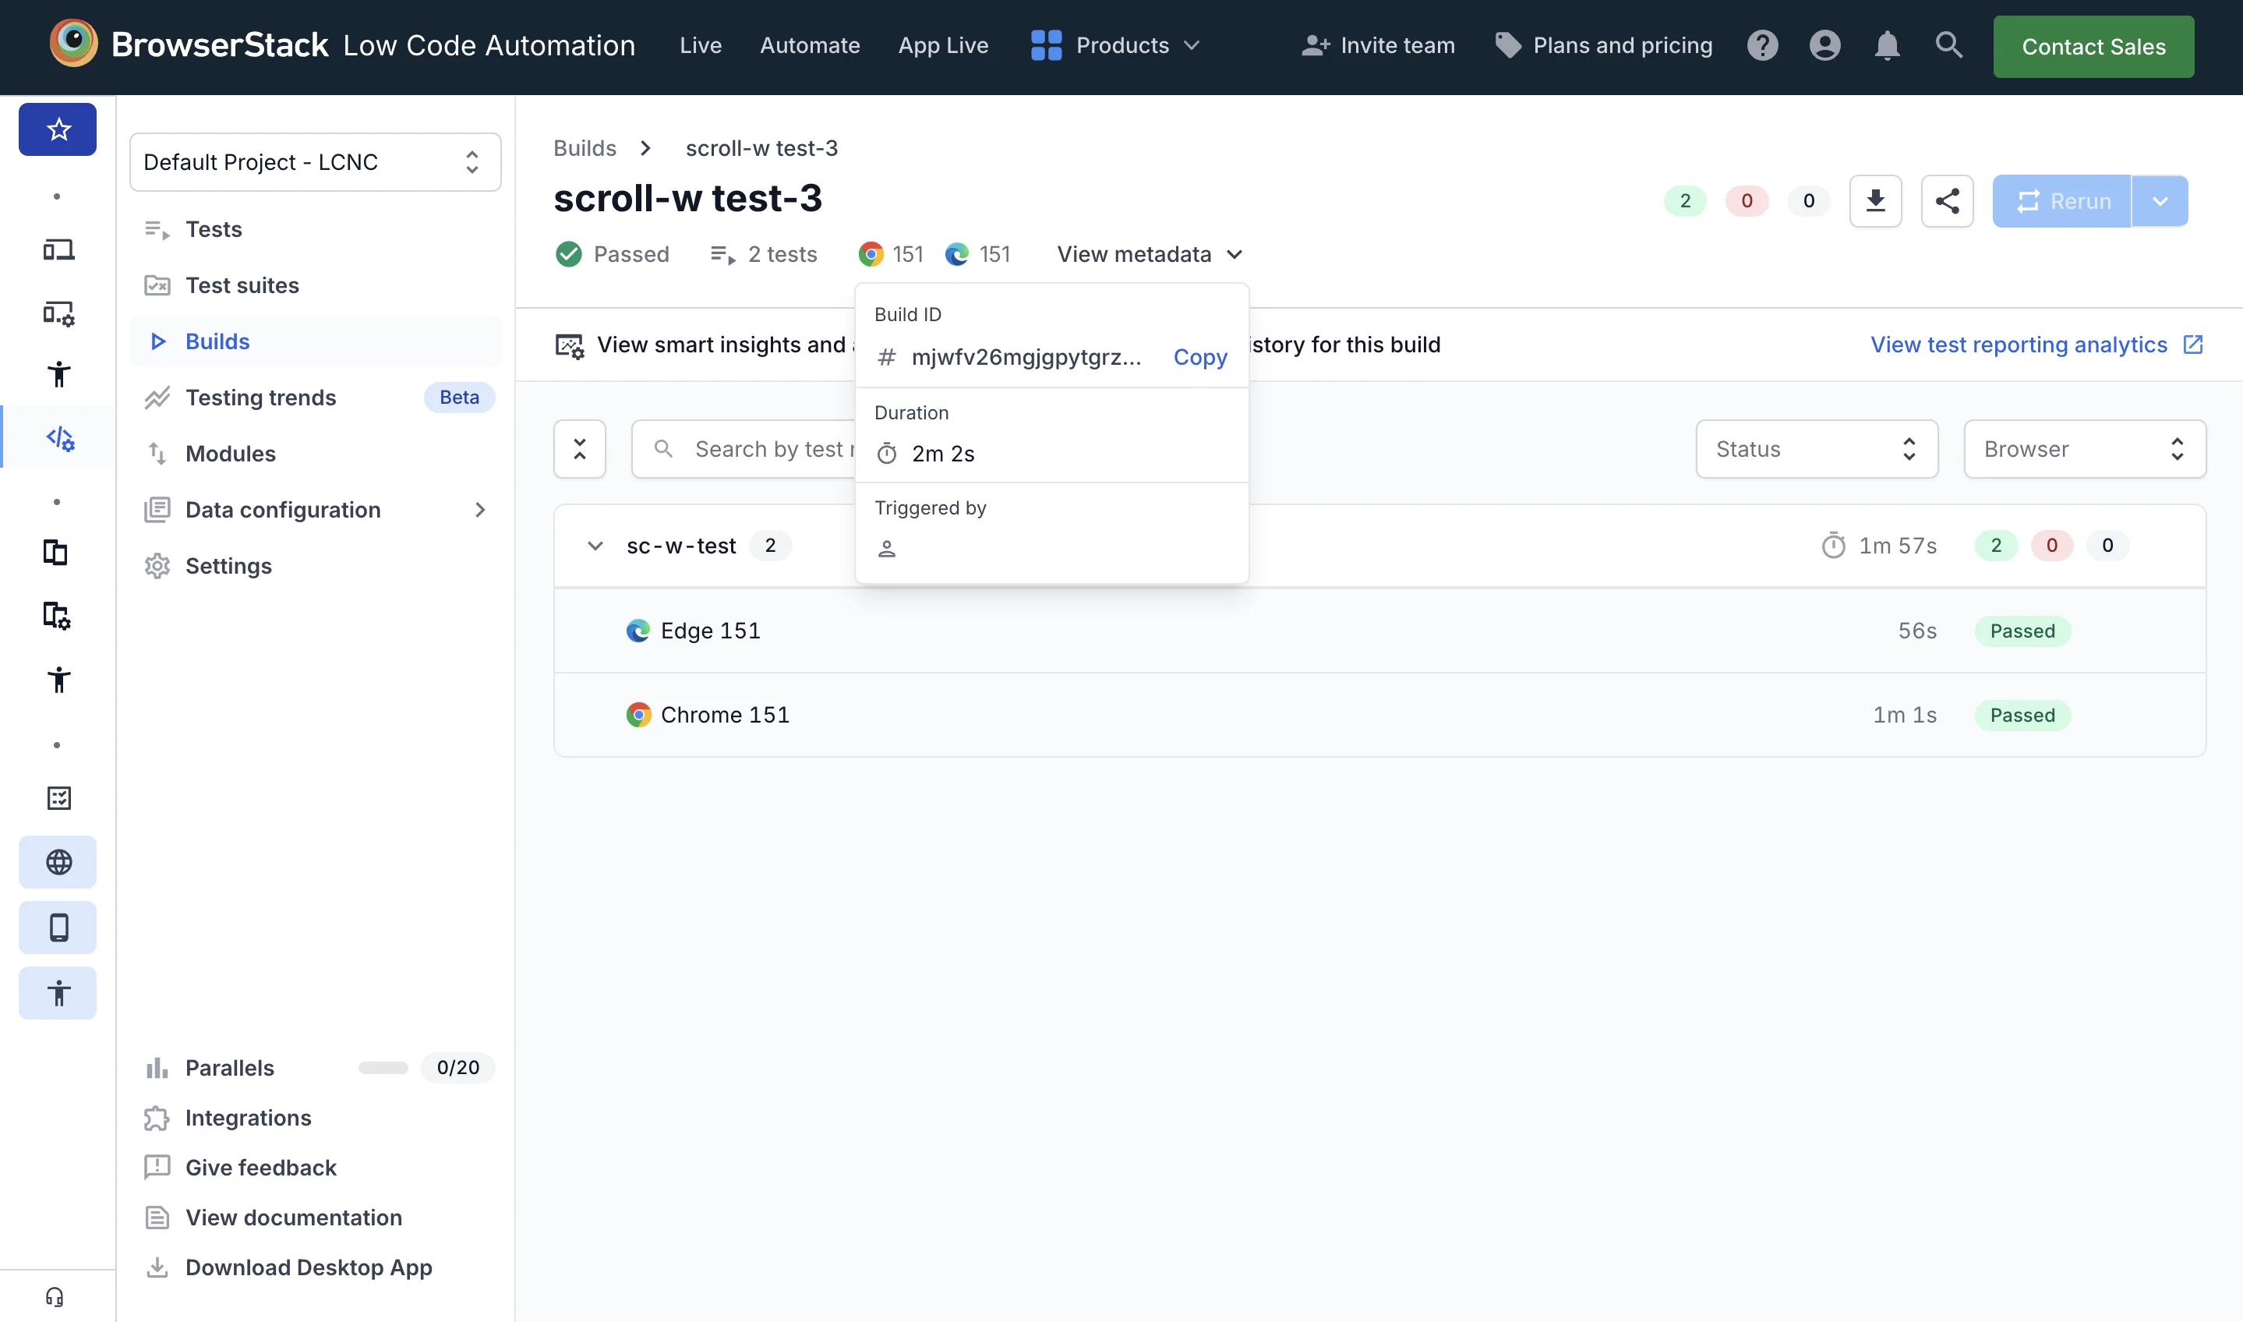Click the headset support icon
This screenshot has width=2243, height=1322.
[x=55, y=1297]
